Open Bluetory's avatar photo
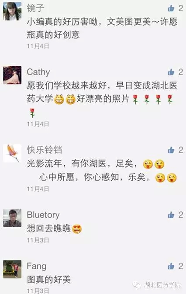 tap(12, 218)
